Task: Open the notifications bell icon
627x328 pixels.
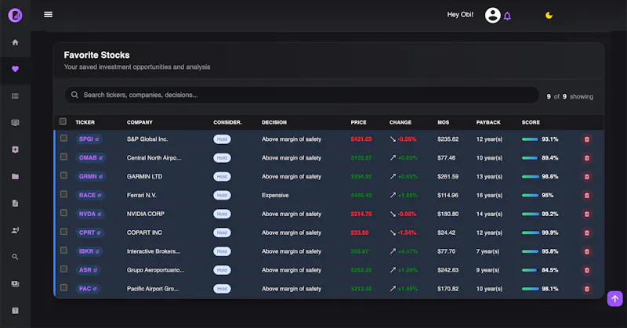Action: [507, 16]
